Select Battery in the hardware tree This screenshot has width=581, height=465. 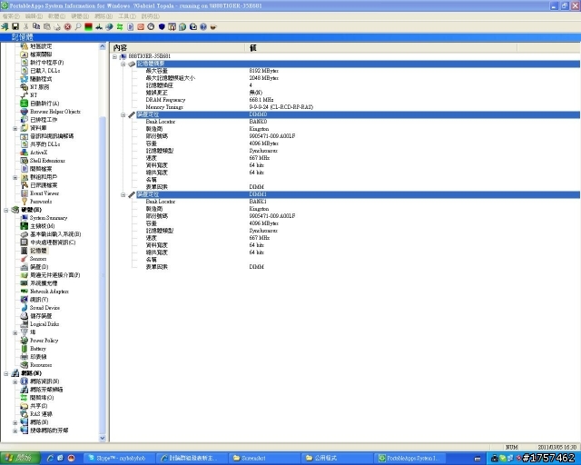point(38,349)
